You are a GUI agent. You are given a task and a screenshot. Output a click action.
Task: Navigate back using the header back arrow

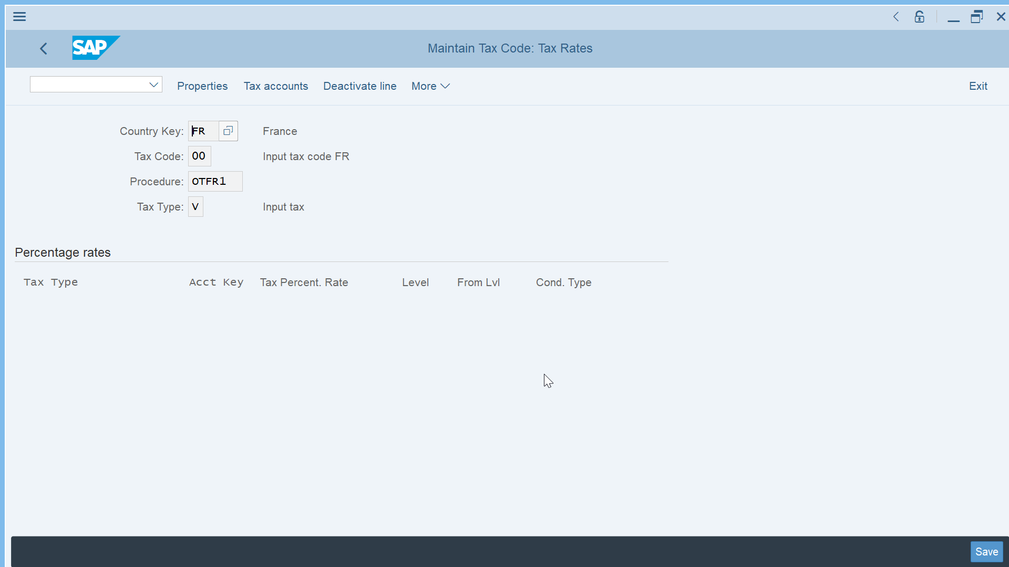click(44, 48)
